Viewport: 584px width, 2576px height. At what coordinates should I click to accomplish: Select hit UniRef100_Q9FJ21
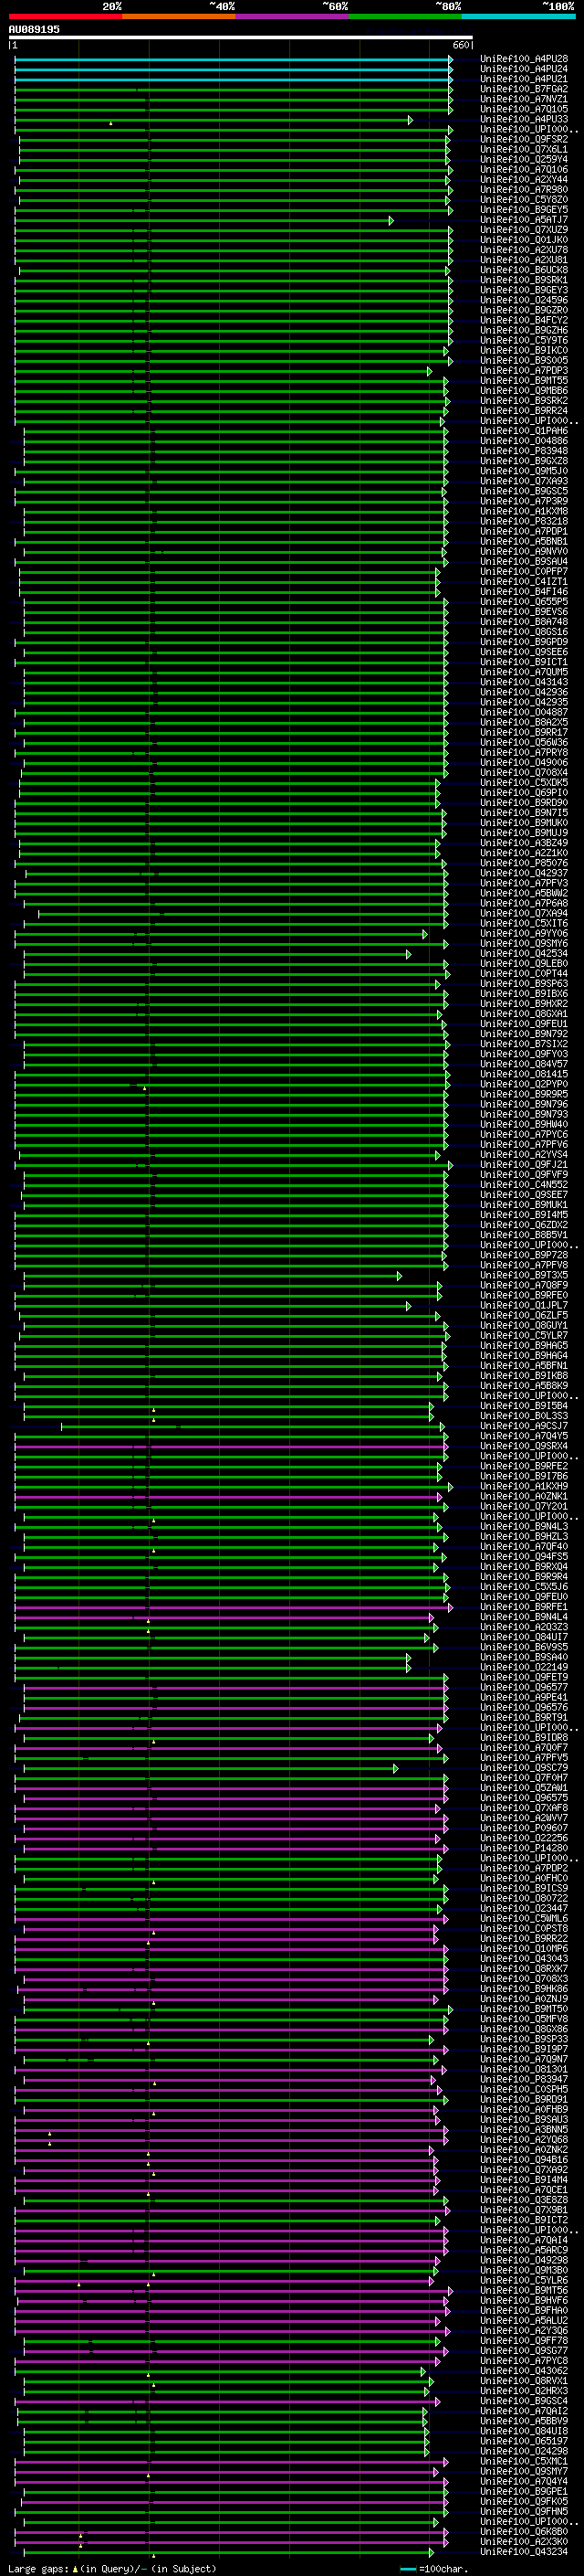coord(524,1165)
